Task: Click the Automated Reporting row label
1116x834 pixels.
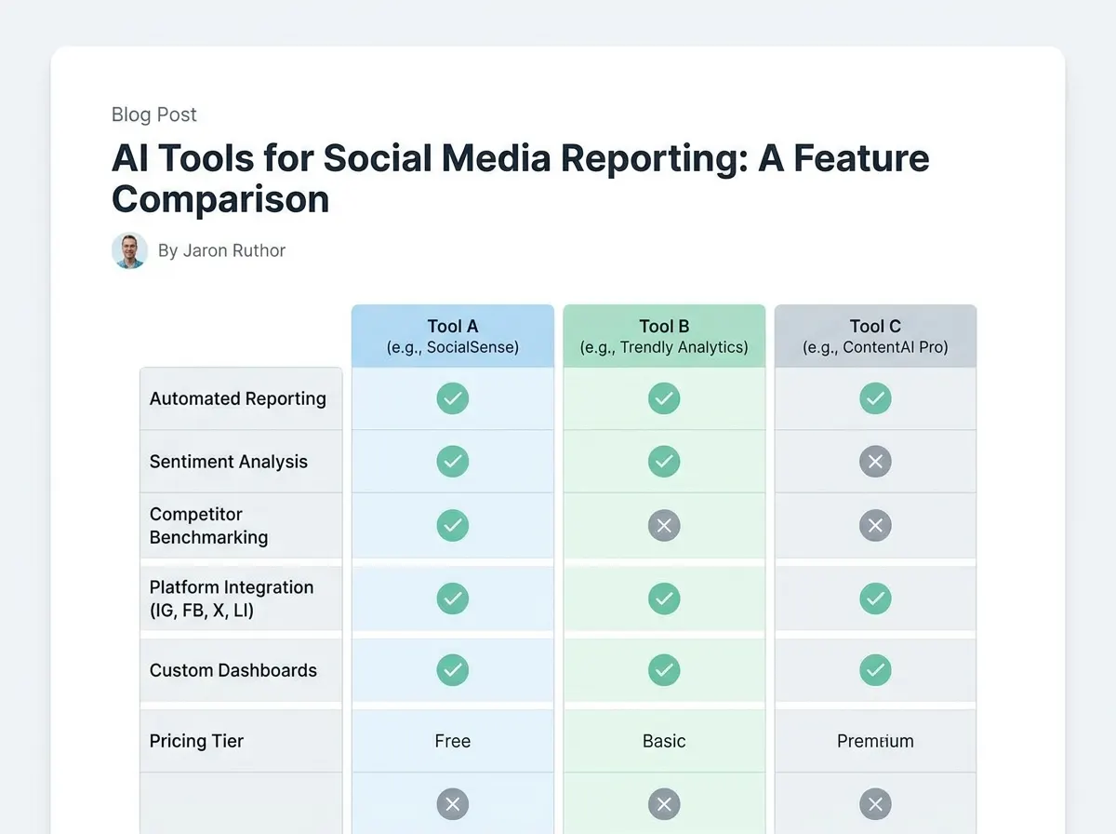Action: [x=238, y=398]
